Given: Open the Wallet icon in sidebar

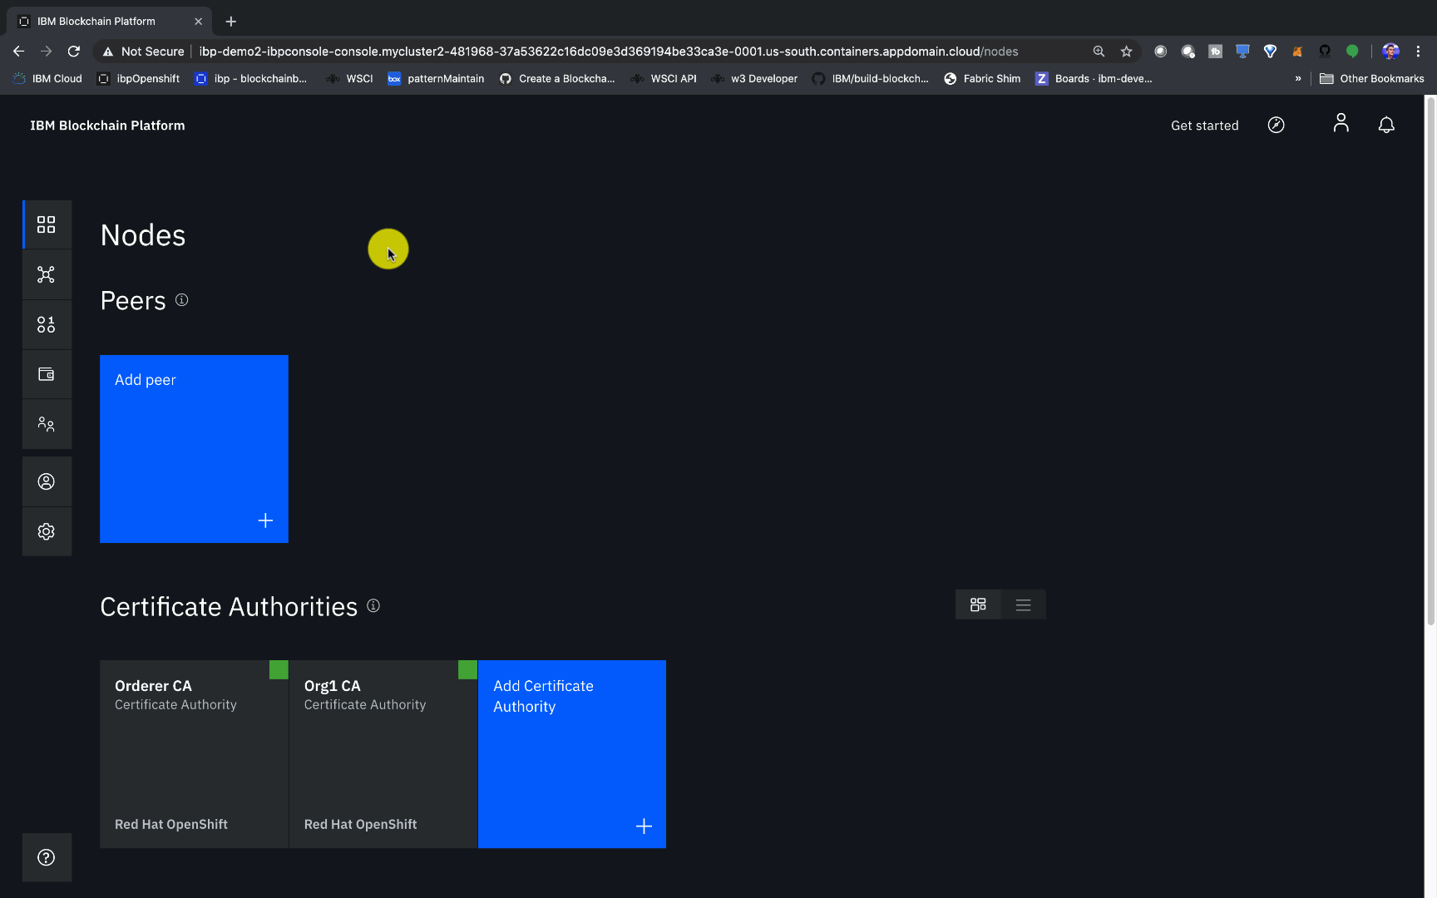Looking at the screenshot, I should 47,374.
